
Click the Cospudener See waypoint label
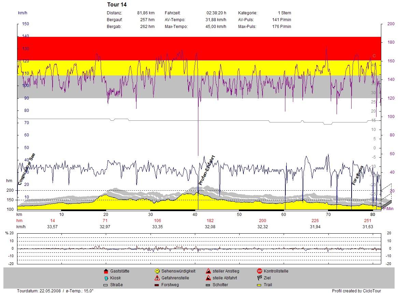pos(27,169)
